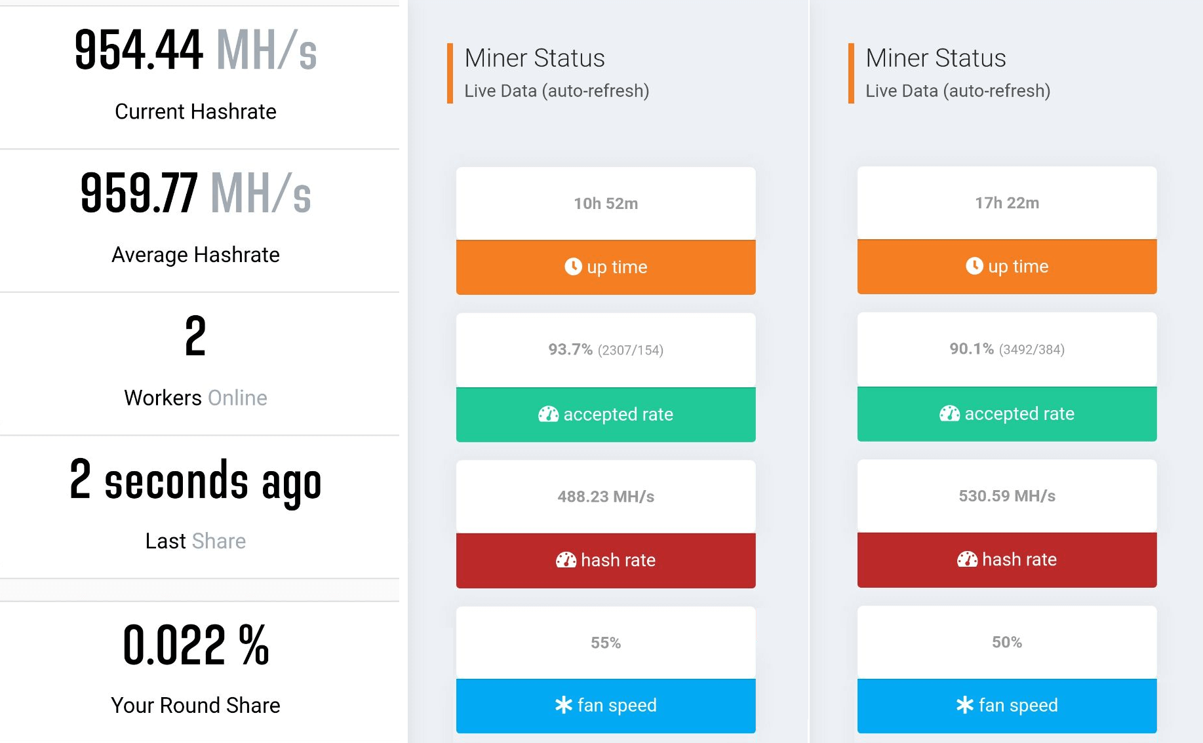Open the first Miner Status header

pyautogui.click(x=534, y=58)
